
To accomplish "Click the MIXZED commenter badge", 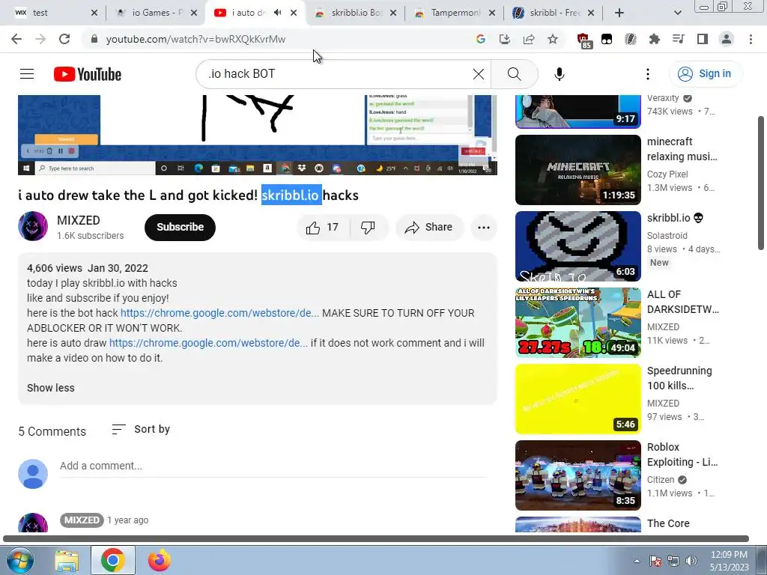I will (82, 520).
